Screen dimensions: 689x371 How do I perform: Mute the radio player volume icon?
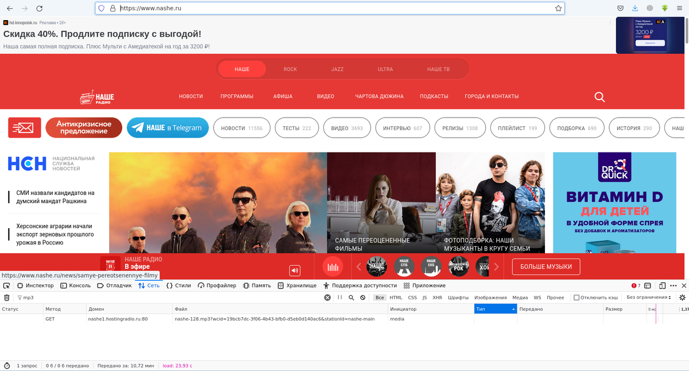[x=295, y=270]
